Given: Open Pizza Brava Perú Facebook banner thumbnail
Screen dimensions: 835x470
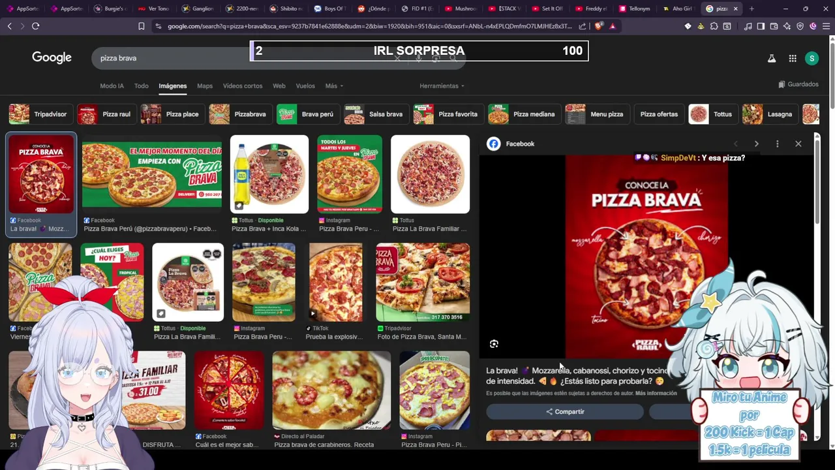Looking at the screenshot, I should click(x=151, y=174).
